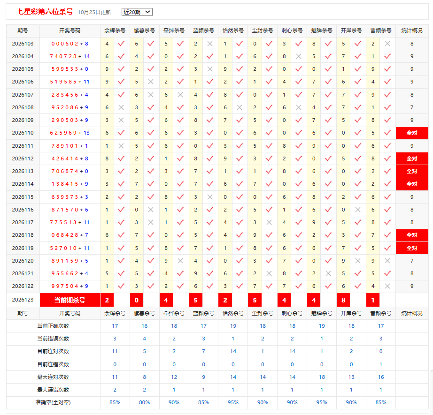Click the X mark for 蓝颜杀号 in row 2026103
Viewport: 433px width, 415px height.
(x=210, y=44)
